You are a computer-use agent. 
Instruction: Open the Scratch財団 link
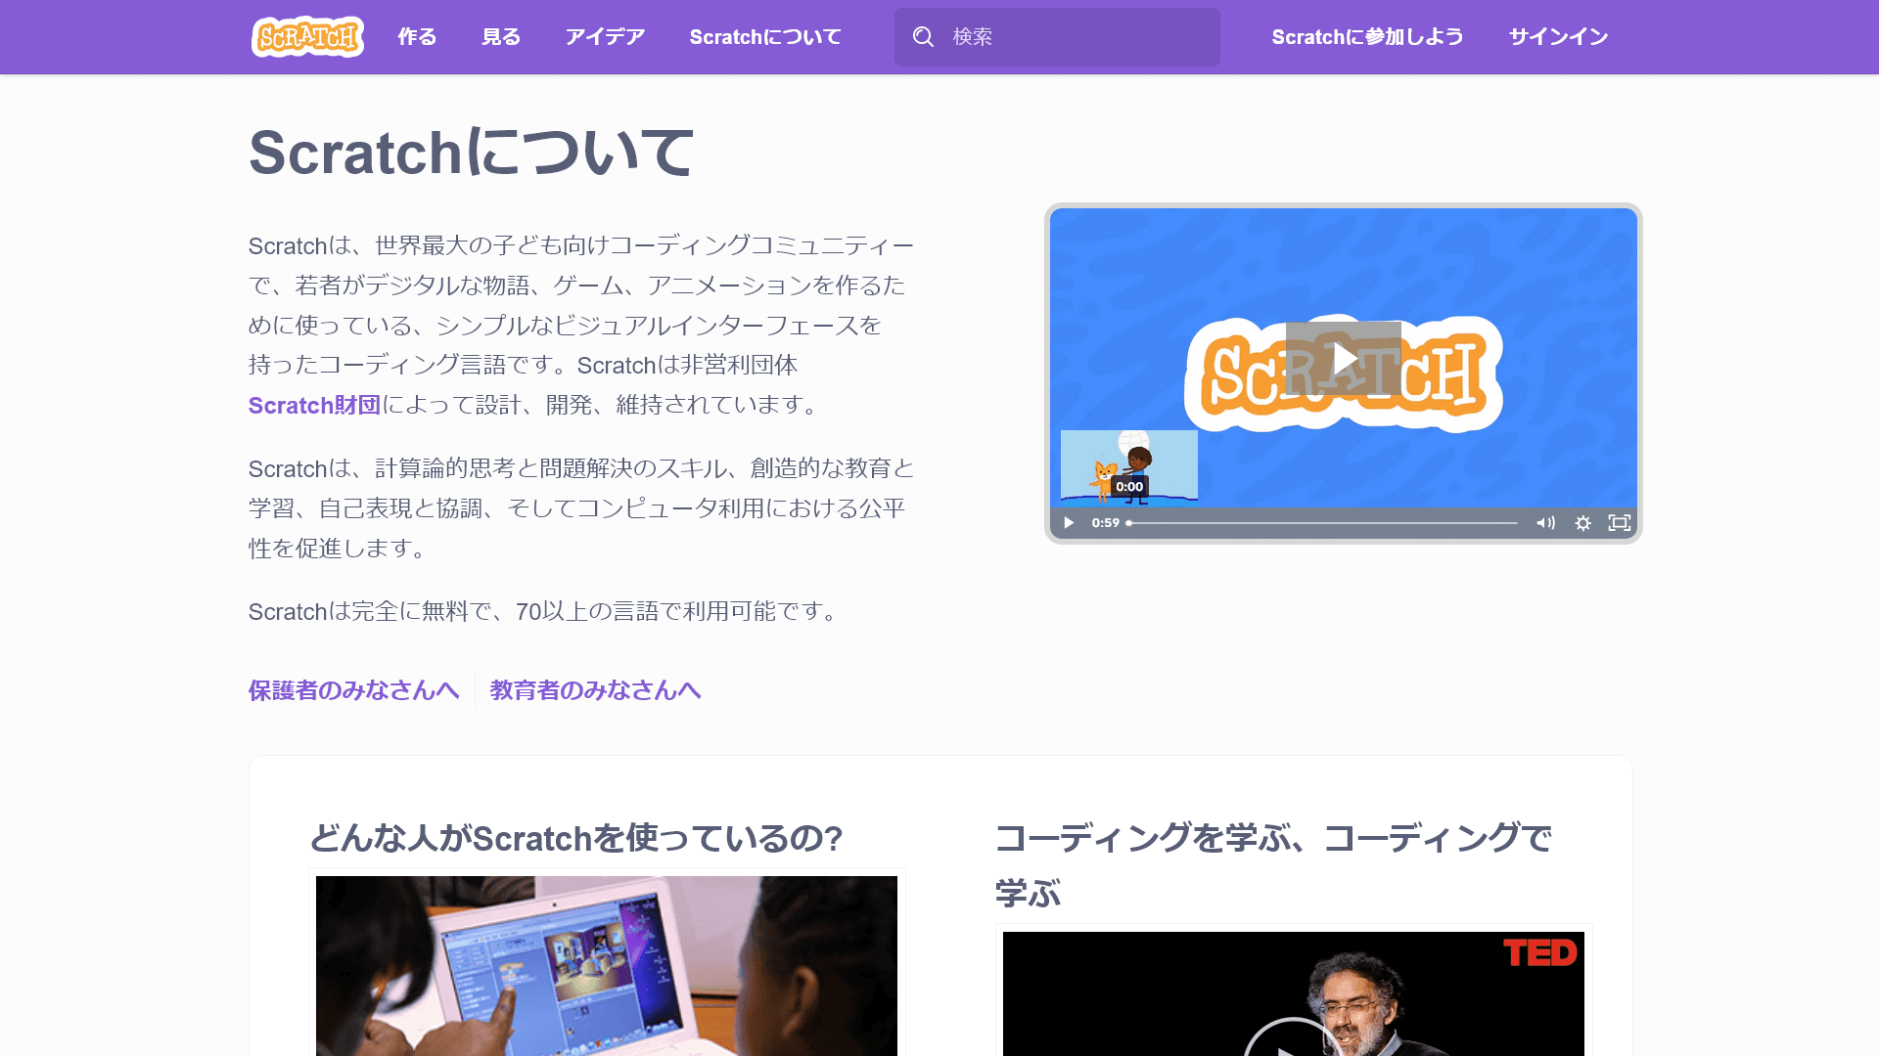click(314, 405)
